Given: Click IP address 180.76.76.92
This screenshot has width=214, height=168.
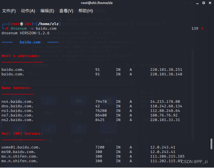Looking at the screenshot, I should tap(164, 115).
